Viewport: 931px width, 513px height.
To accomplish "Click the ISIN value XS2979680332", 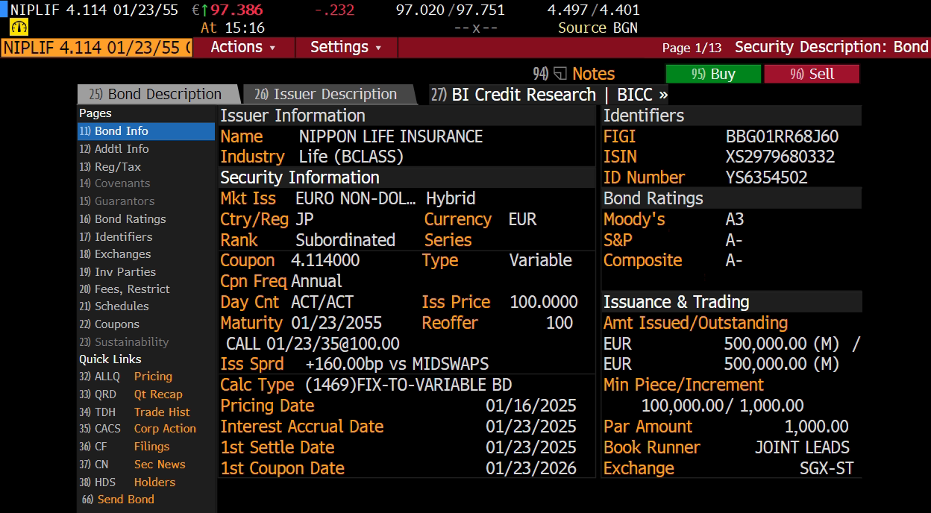I will 780,157.
